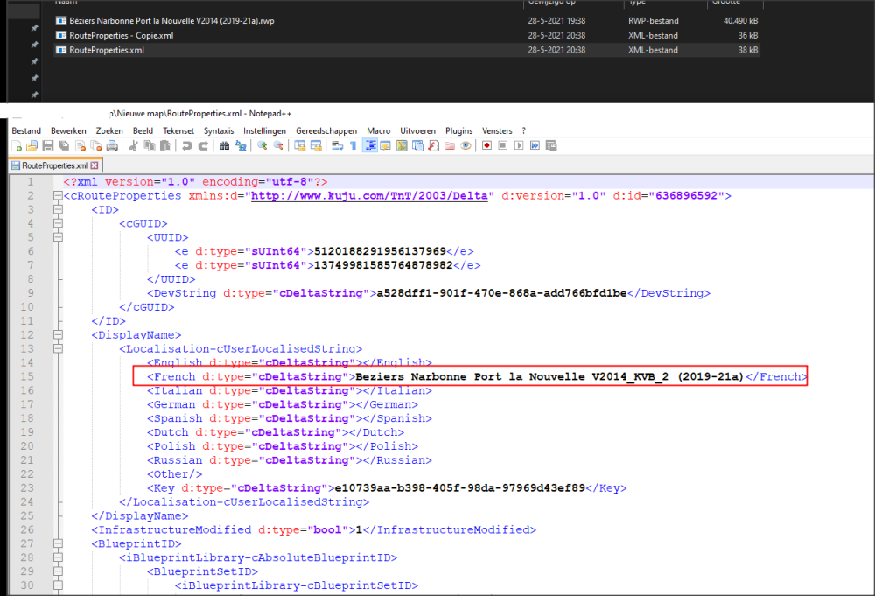Undo the last edit

point(186,146)
